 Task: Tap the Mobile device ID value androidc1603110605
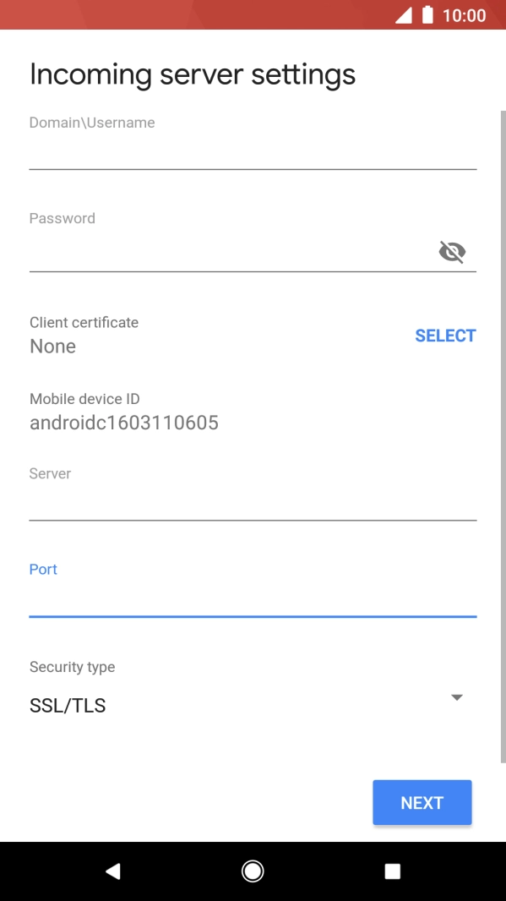pos(124,423)
